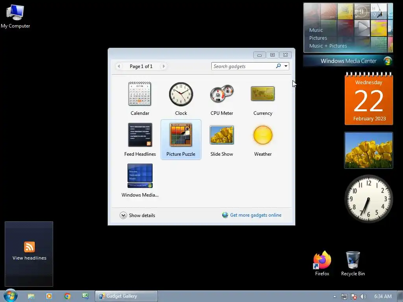Open Music in Media Center gadget
The width and height of the screenshot is (403, 302).
pyautogui.click(x=316, y=30)
